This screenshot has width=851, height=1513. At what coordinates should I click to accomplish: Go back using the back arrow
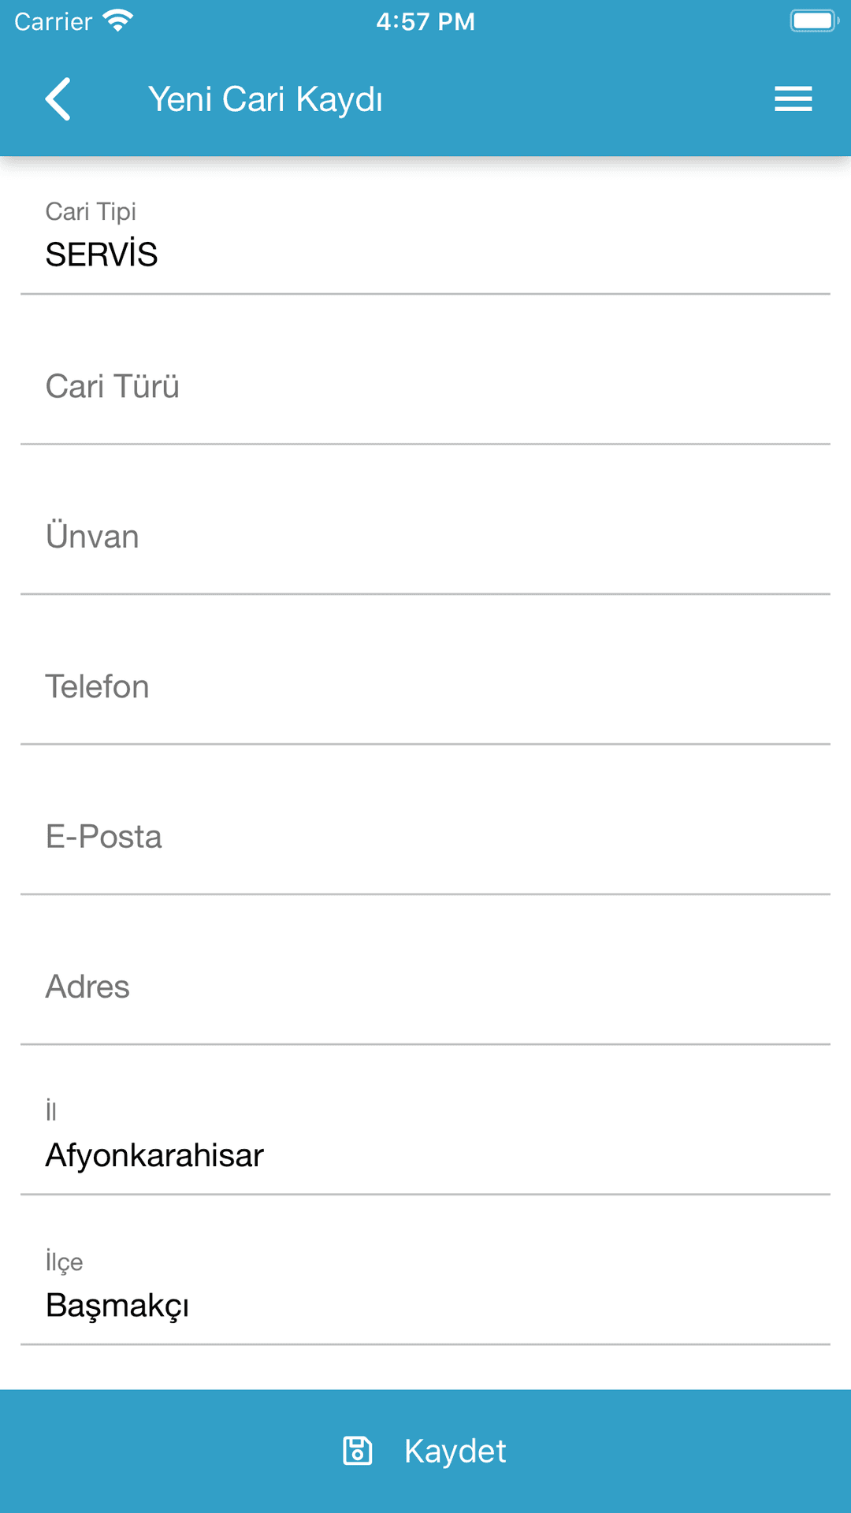pos(58,99)
